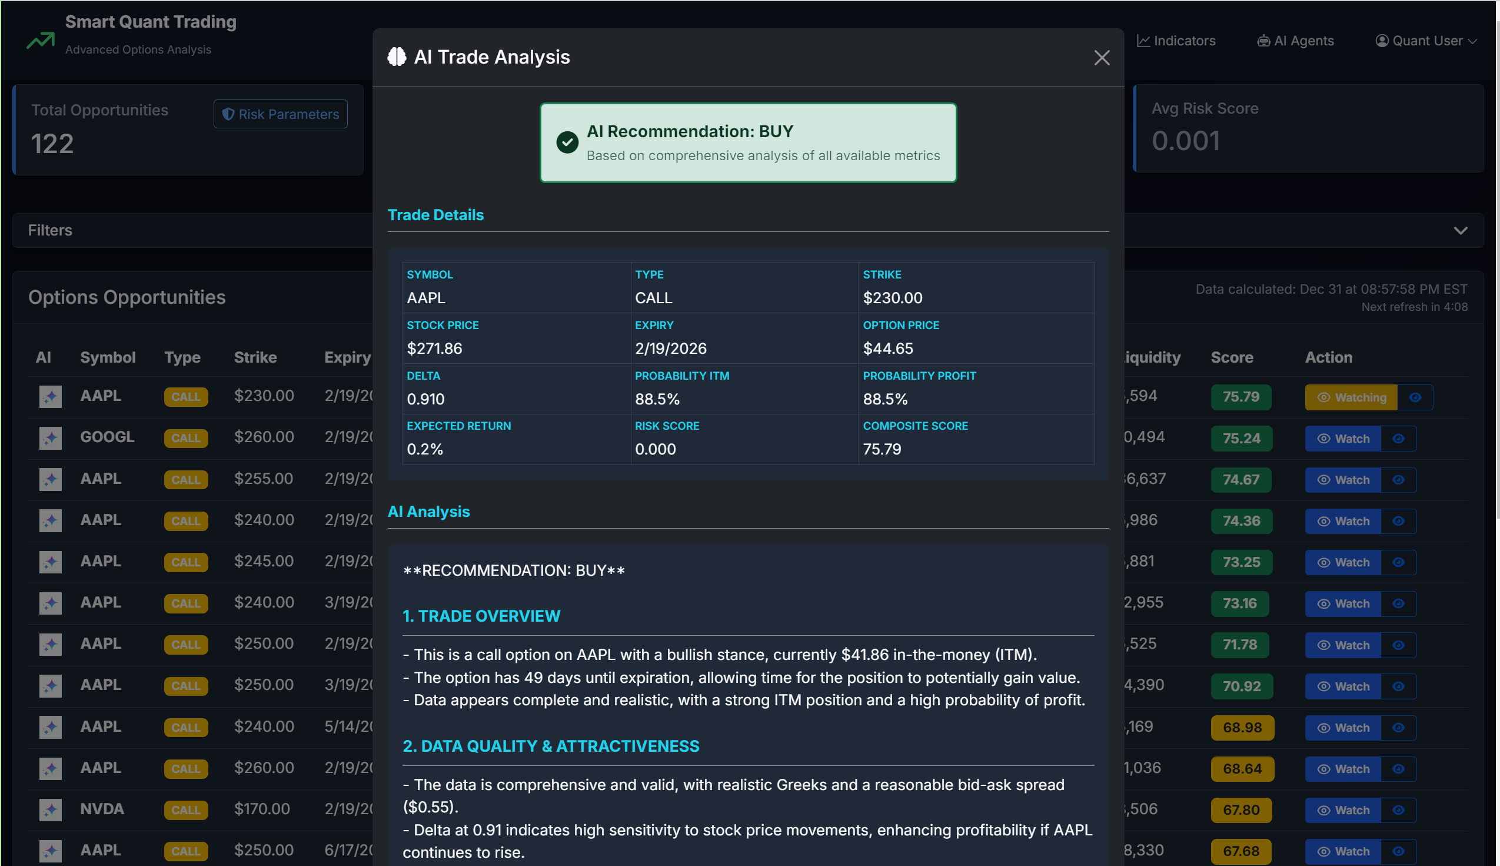Select the AI sparkle icon on the NVDA row

tap(51, 809)
